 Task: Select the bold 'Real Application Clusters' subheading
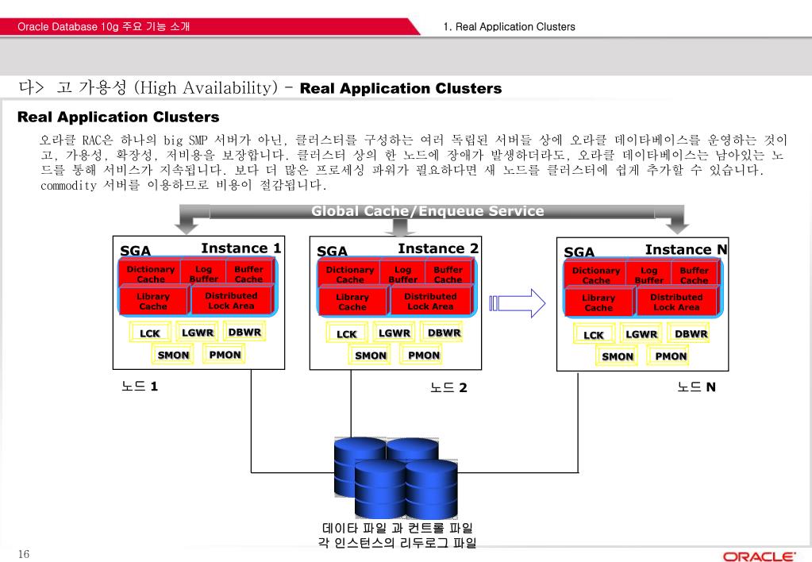(118, 117)
